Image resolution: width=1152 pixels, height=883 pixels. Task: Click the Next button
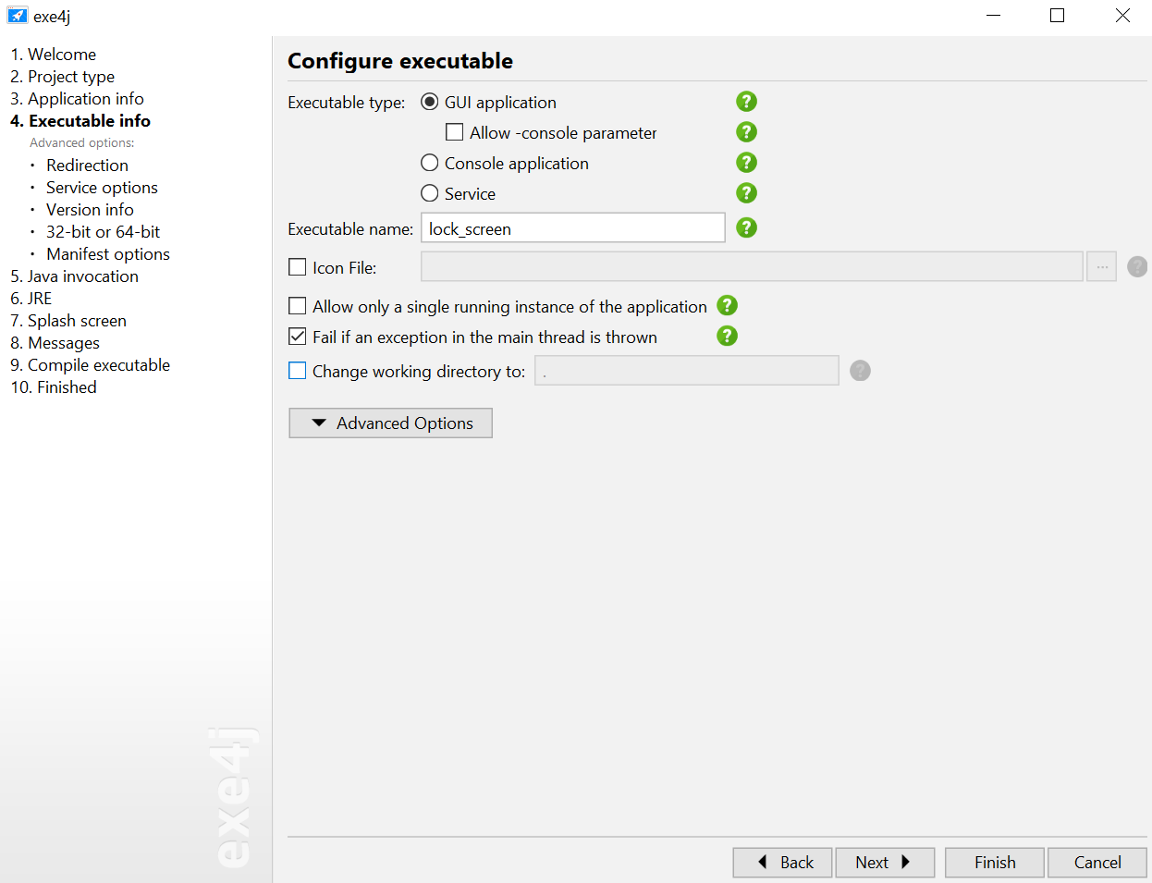[885, 863]
